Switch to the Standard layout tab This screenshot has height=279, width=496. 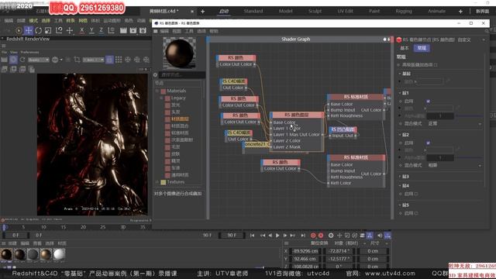click(253, 11)
